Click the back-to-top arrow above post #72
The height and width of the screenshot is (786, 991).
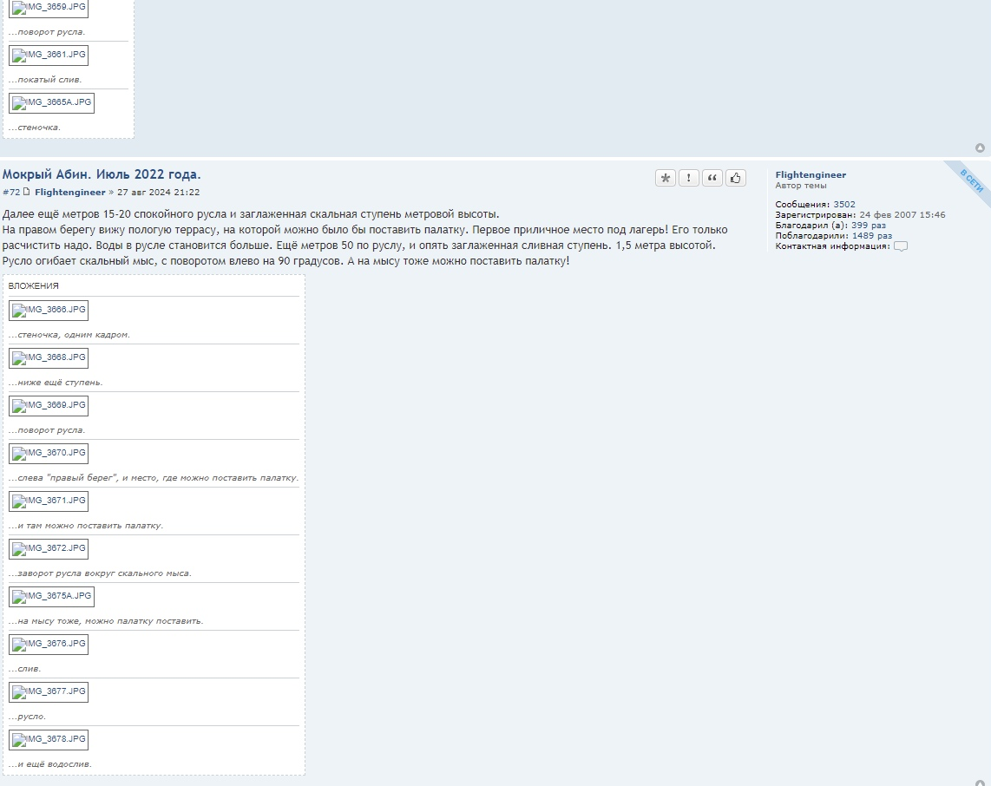point(981,147)
